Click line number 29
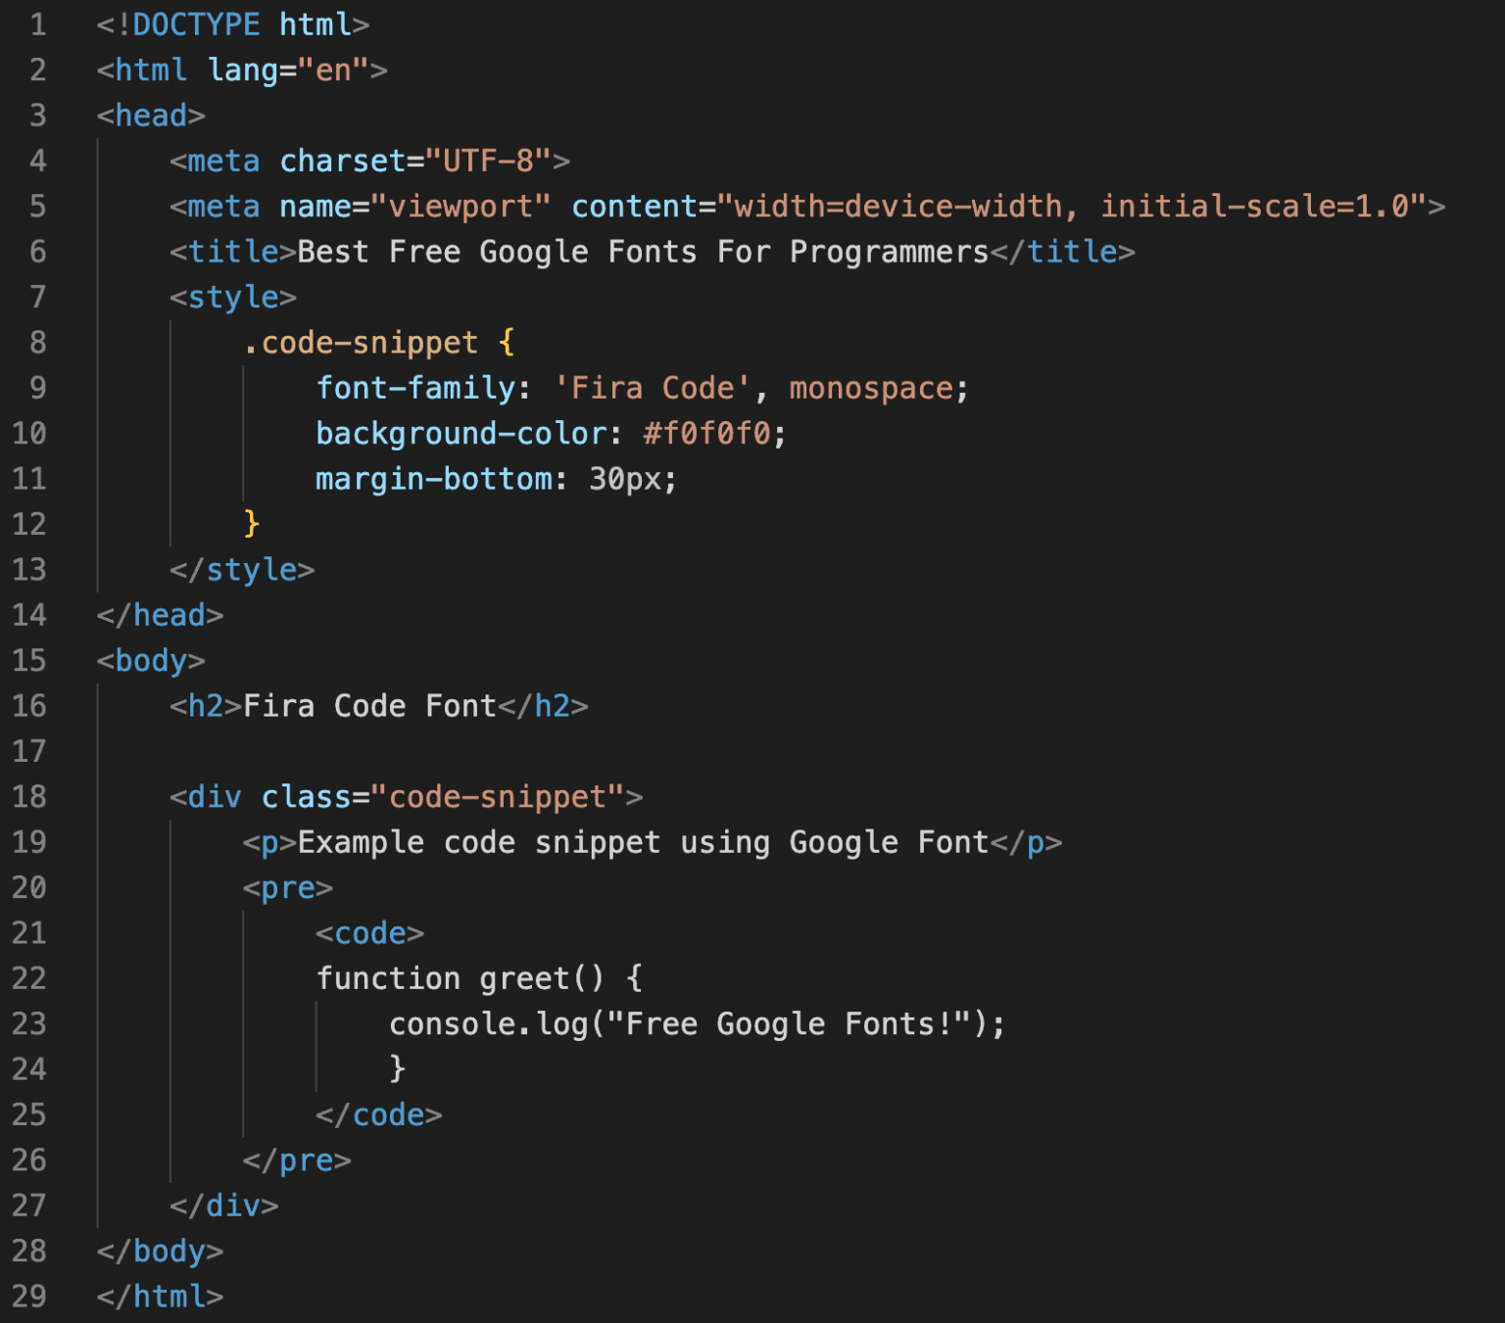Viewport: 1505px width, 1323px height. 29,1297
